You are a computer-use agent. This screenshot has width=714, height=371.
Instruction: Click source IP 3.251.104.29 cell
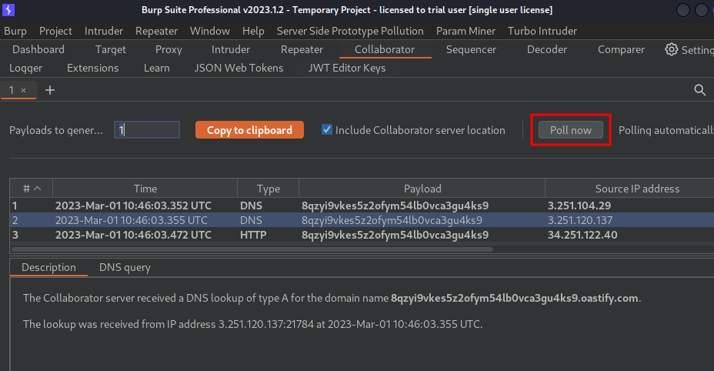pyautogui.click(x=579, y=206)
